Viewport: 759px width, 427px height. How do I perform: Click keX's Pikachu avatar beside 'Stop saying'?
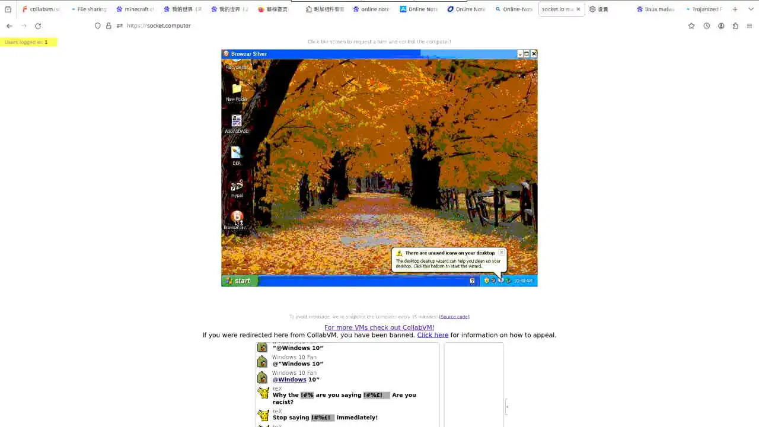[263, 415]
